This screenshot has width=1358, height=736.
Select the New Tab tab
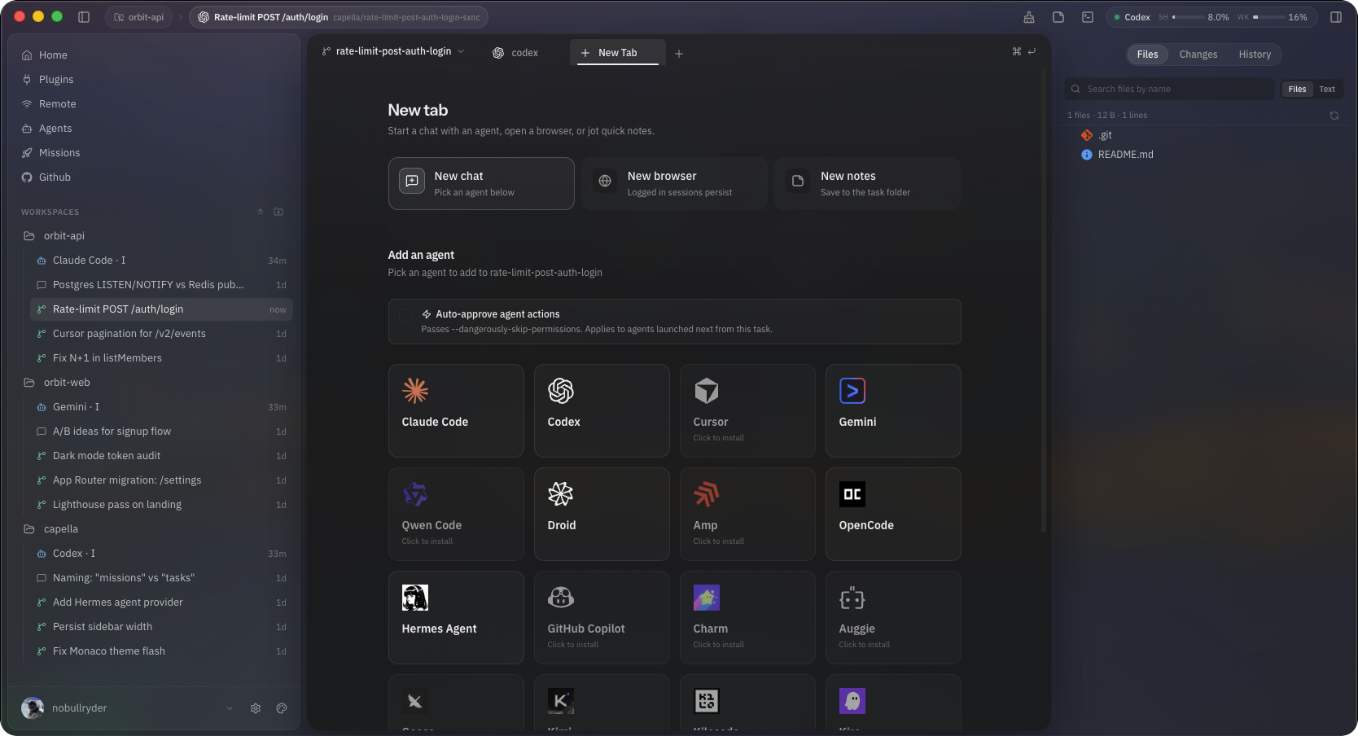(618, 53)
